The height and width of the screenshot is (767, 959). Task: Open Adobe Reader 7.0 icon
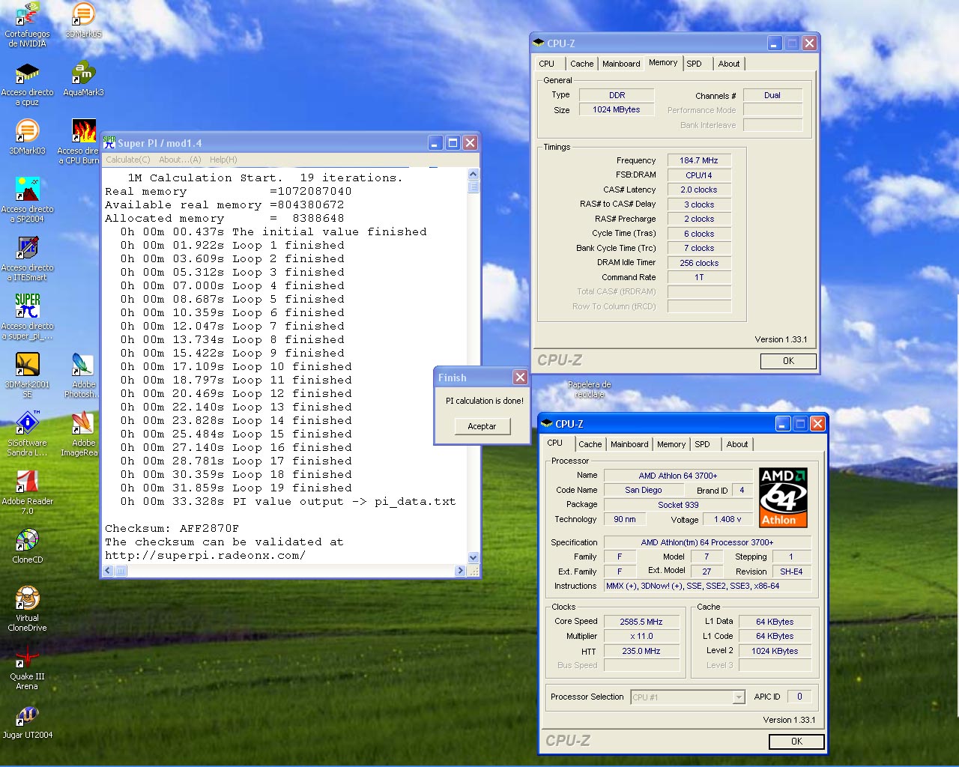[27, 482]
